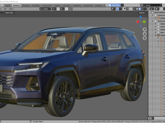Click the green Y axis gizmo ball
165x123 pixels.
[144, 22]
